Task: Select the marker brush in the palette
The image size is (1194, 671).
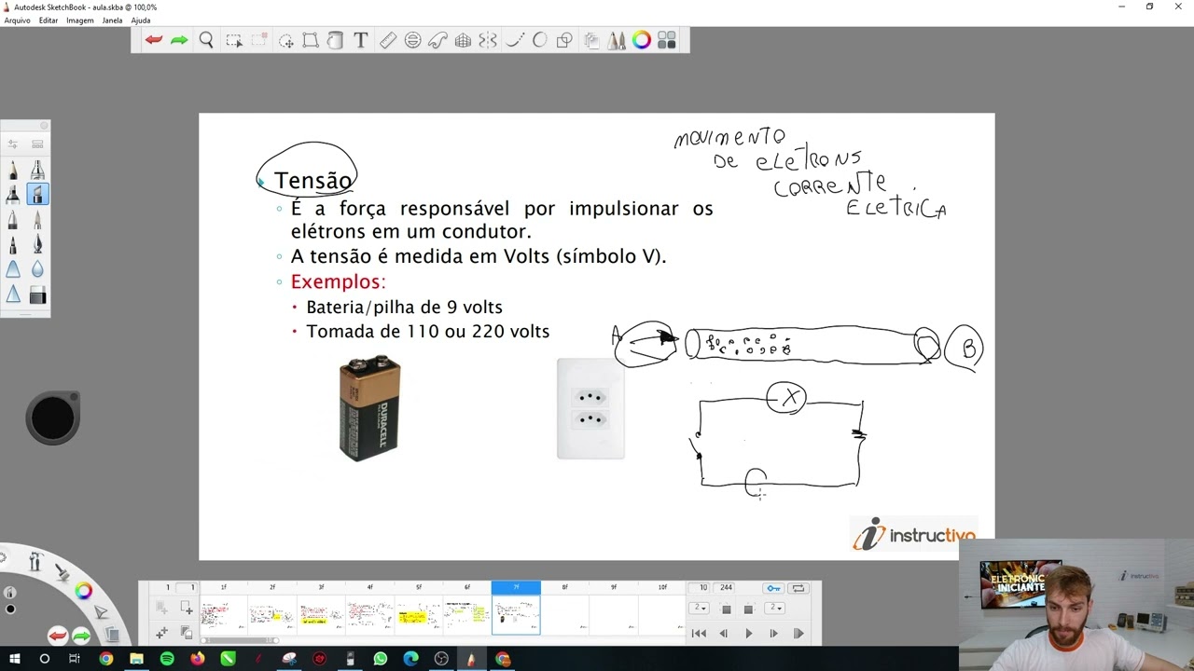Action: click(13, 195)
